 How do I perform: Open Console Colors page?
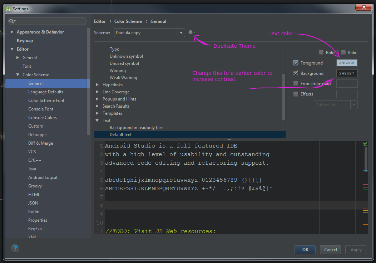43,118
